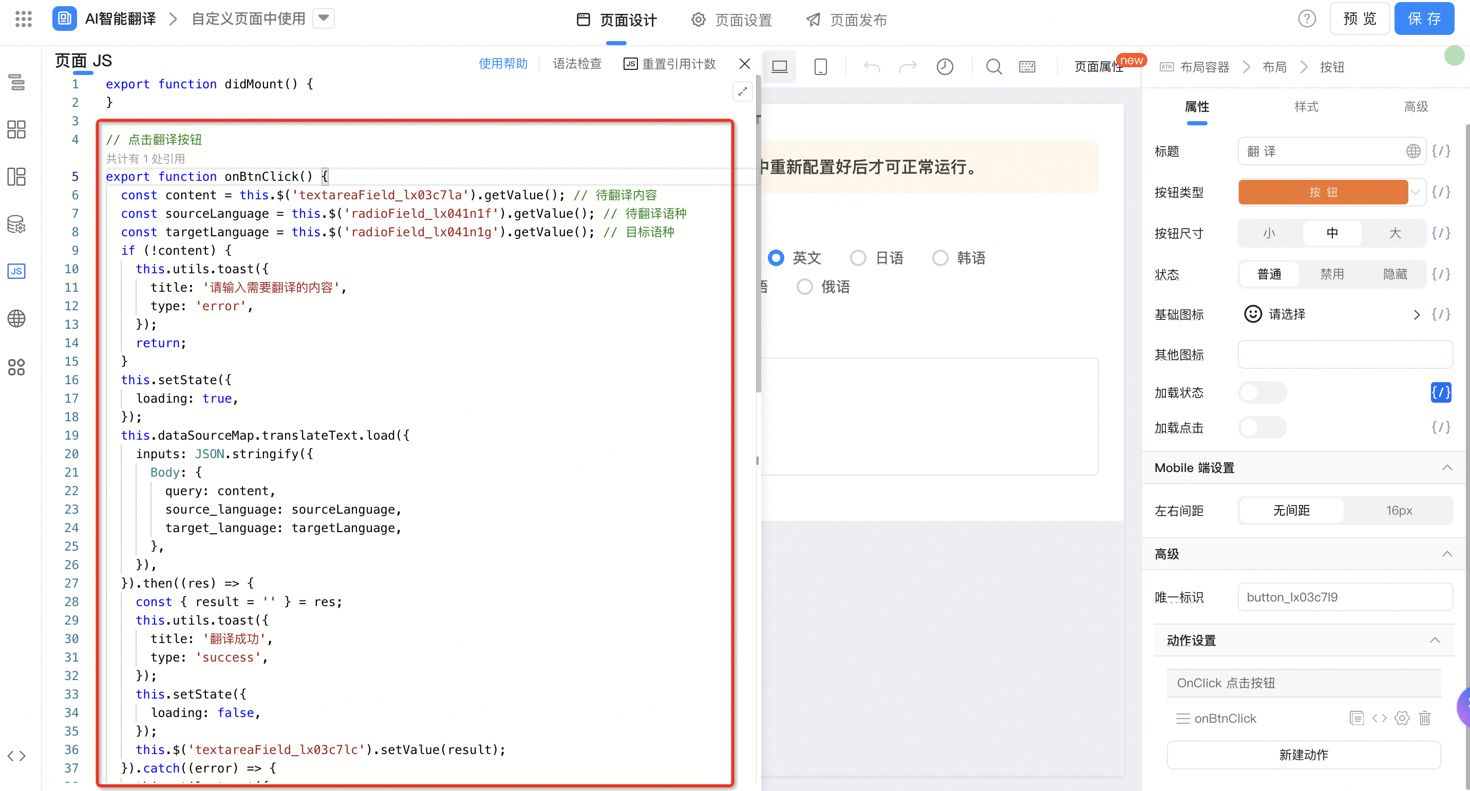This screenshot has height=791, width=1470.
Task: Open the globe internationalization icon in sidebar
Action: (16, 318)
